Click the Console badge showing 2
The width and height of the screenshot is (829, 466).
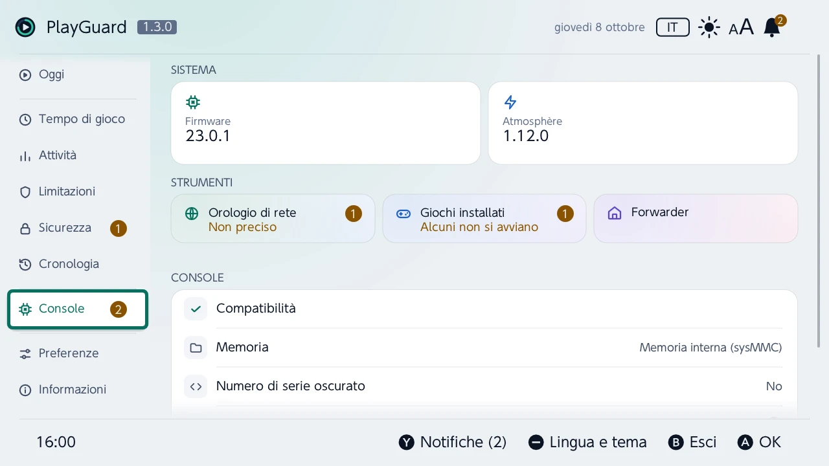point(119,309)
